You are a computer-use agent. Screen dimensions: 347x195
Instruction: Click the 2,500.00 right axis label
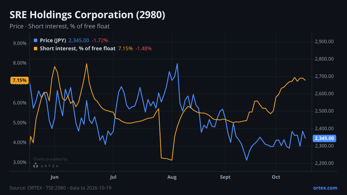(x=324, y=111)
